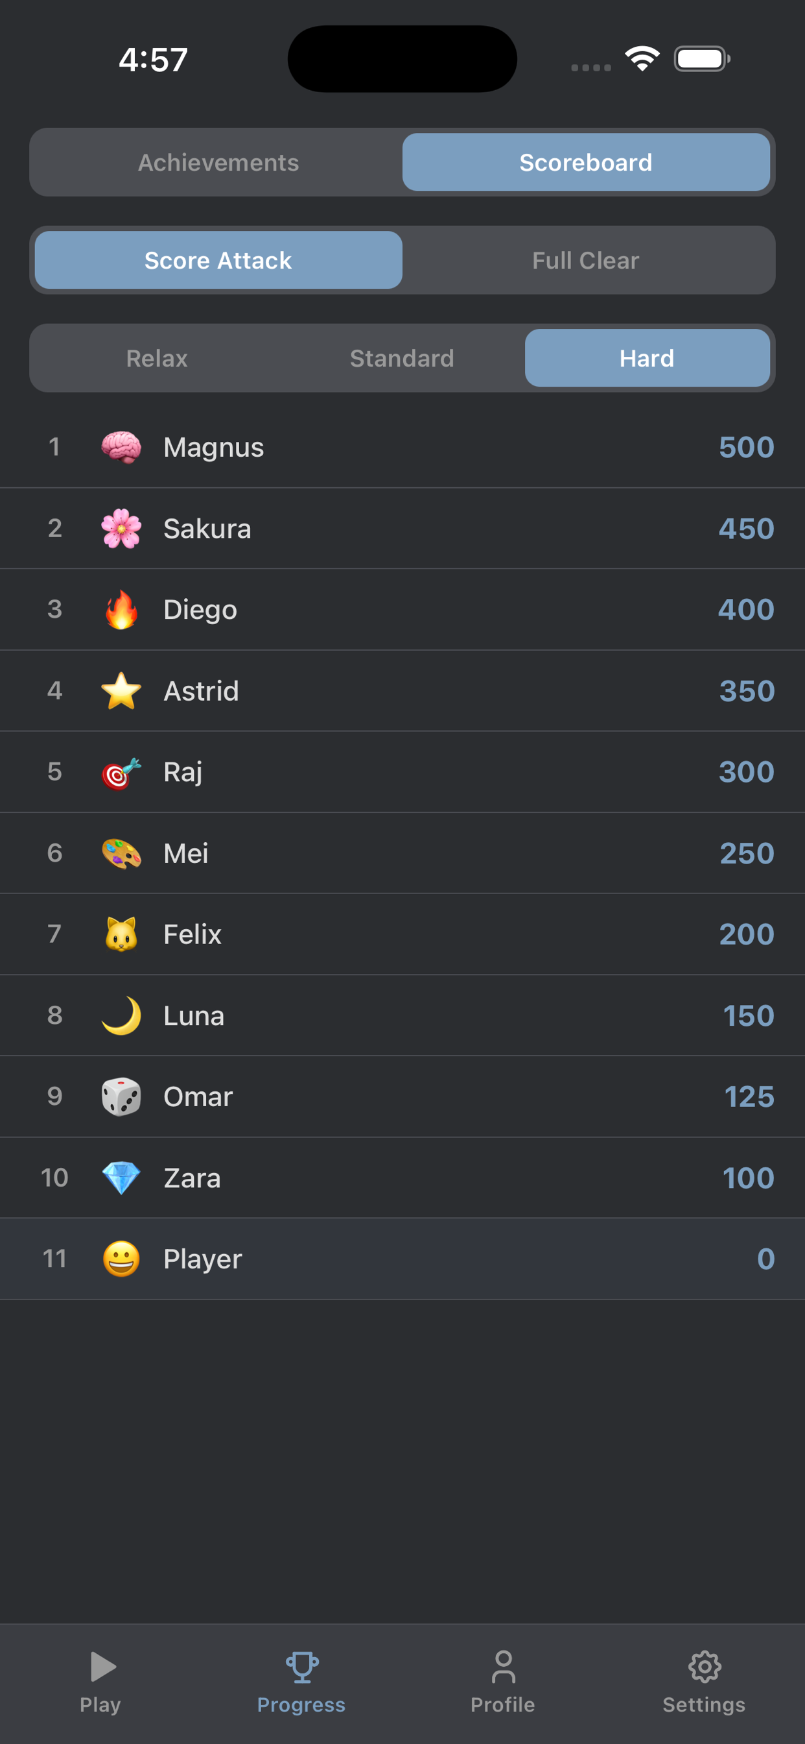Select Score Attack mode

[x=218, y=261]
